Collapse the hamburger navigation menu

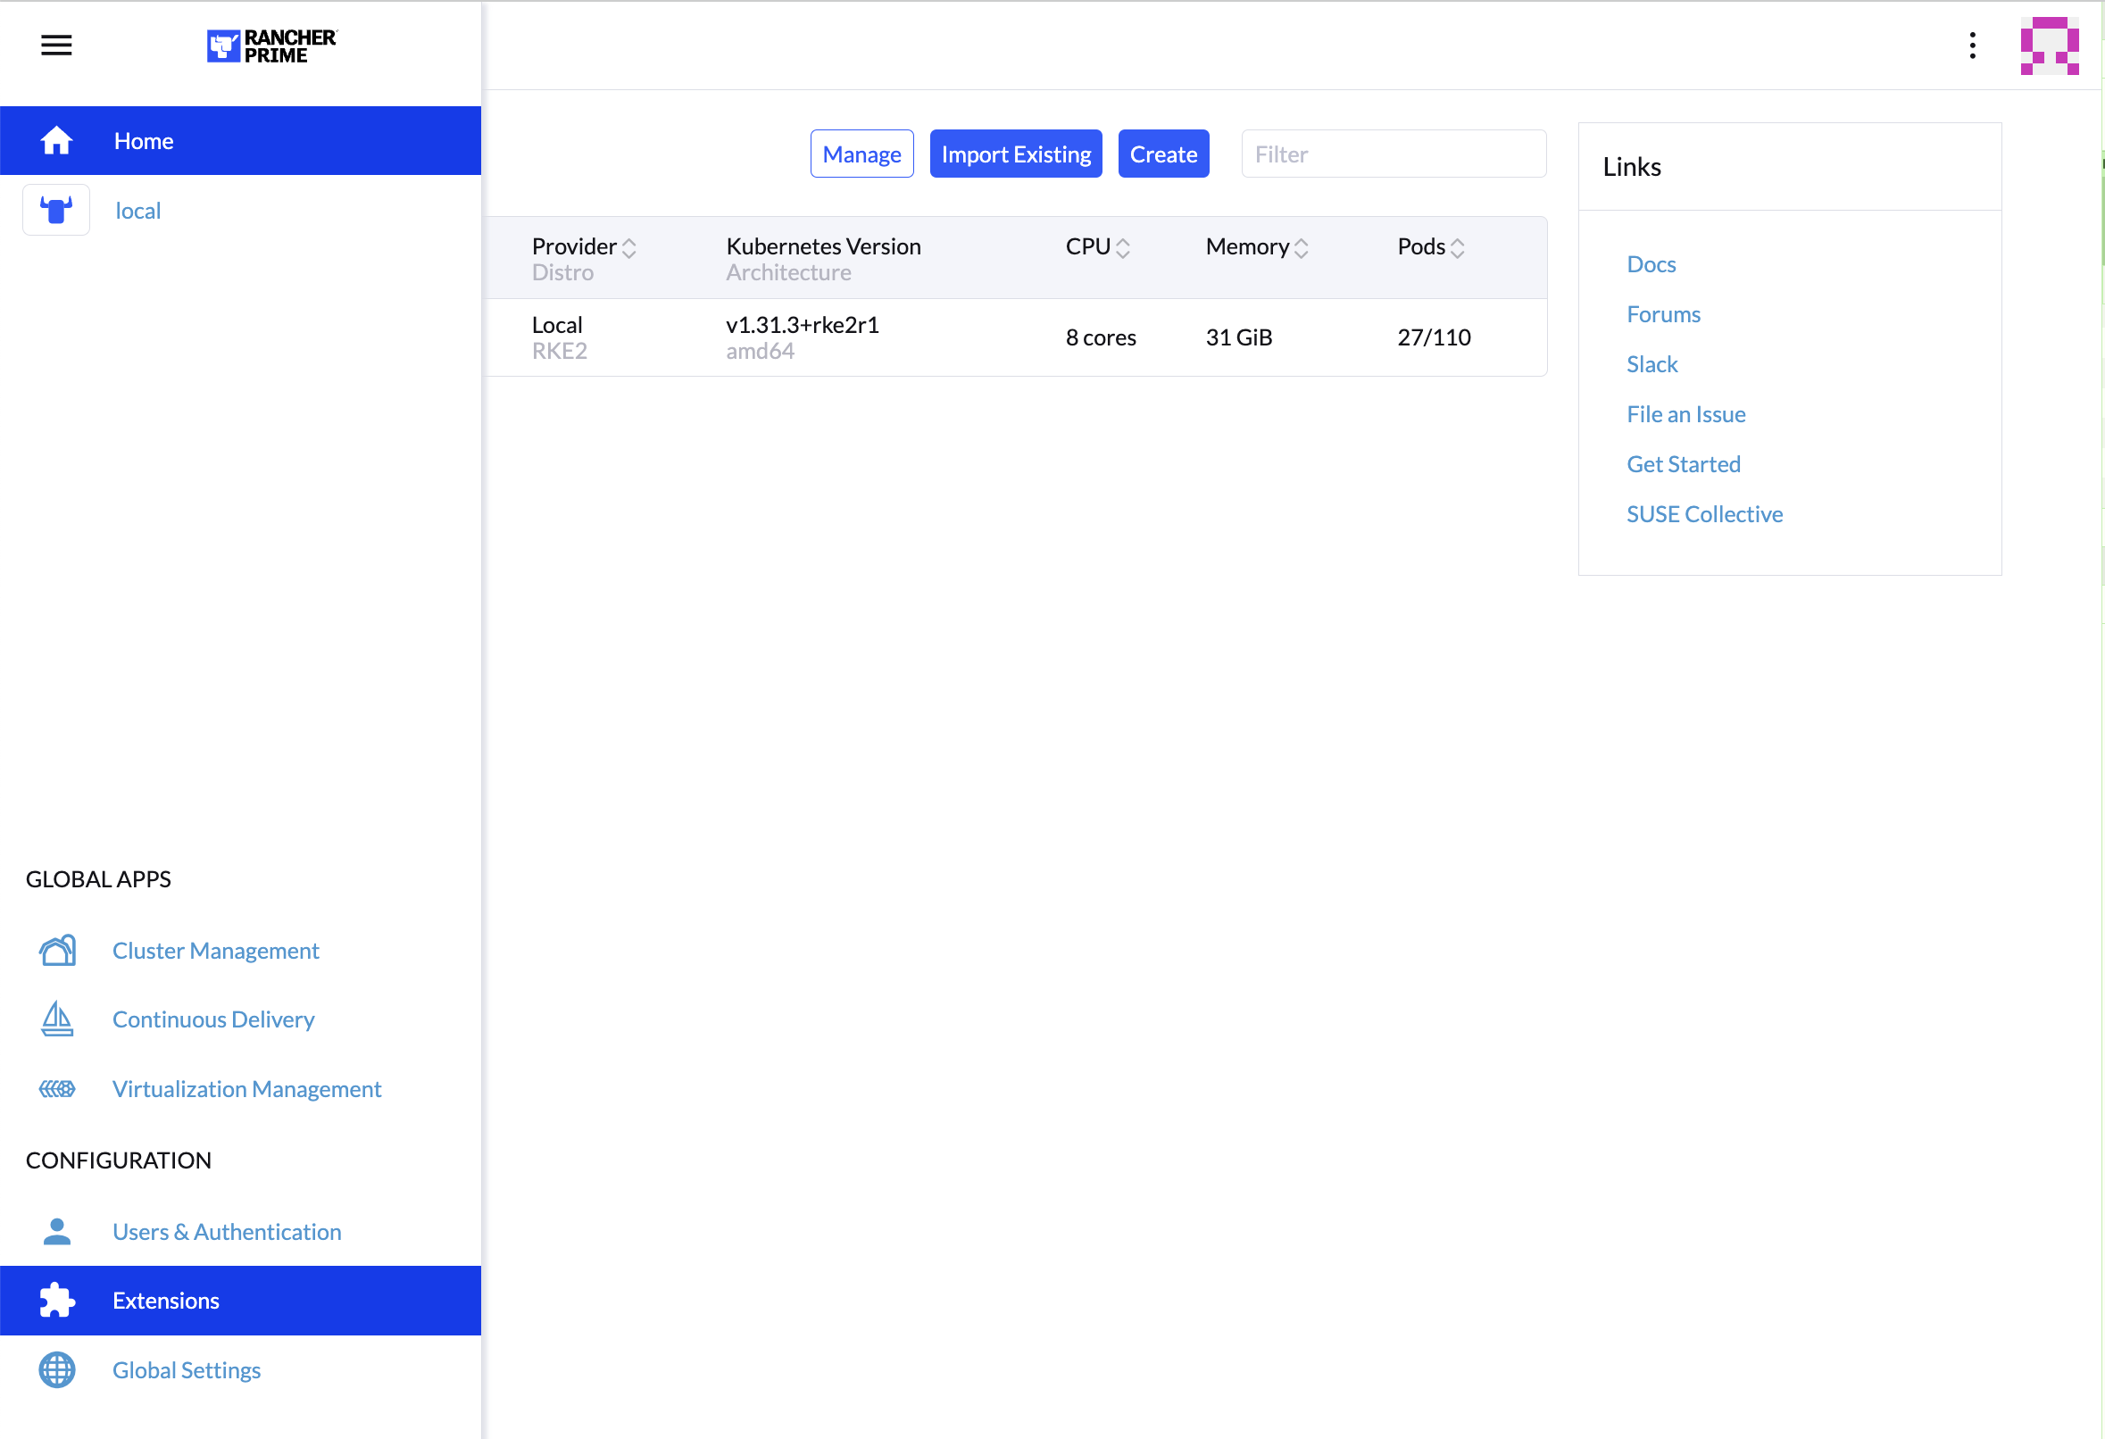point(56,46)
